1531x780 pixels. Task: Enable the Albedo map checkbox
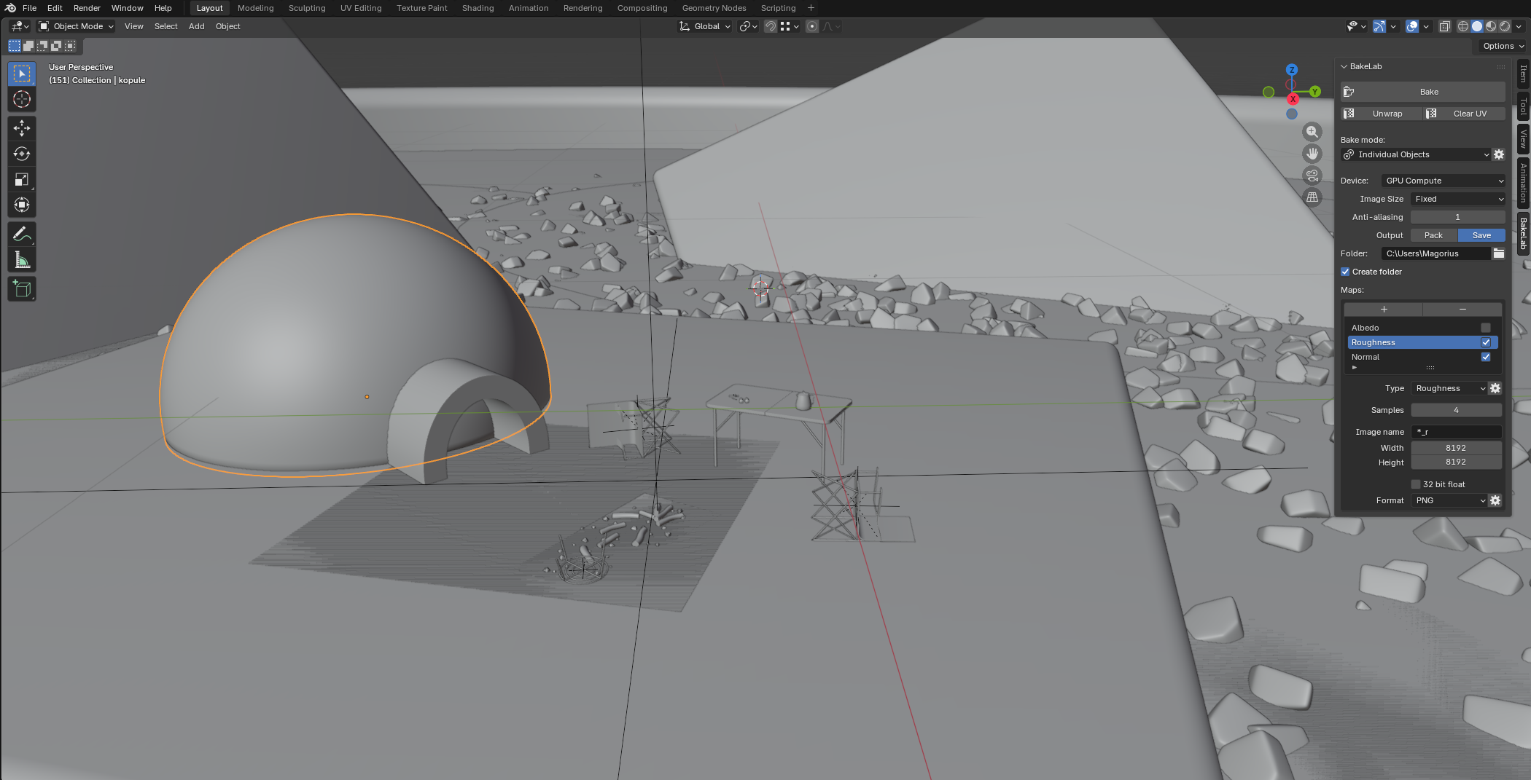[1485, 328]
